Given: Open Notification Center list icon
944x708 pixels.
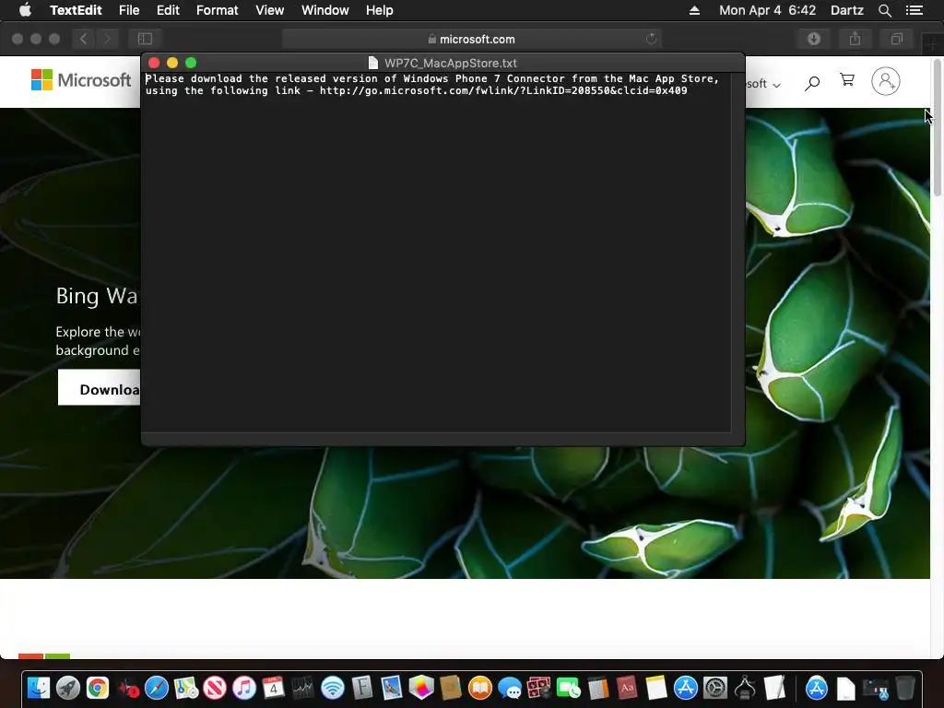Looking at the screenshot, I should click(x=914, y=10).
